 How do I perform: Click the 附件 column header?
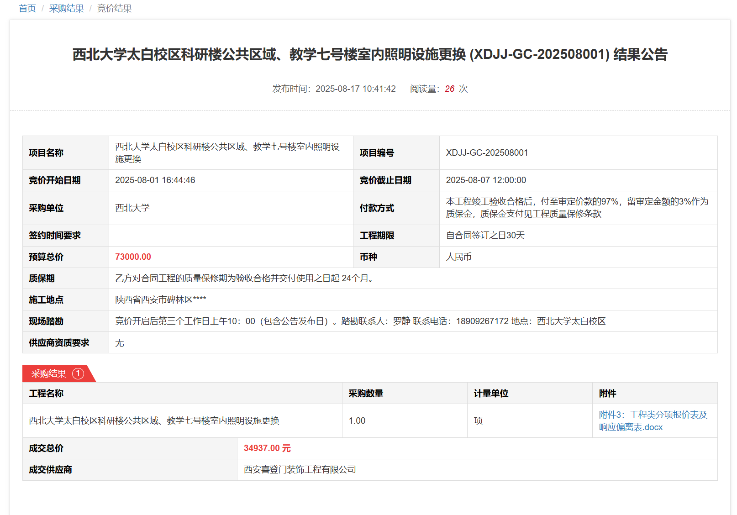[607, 394]
